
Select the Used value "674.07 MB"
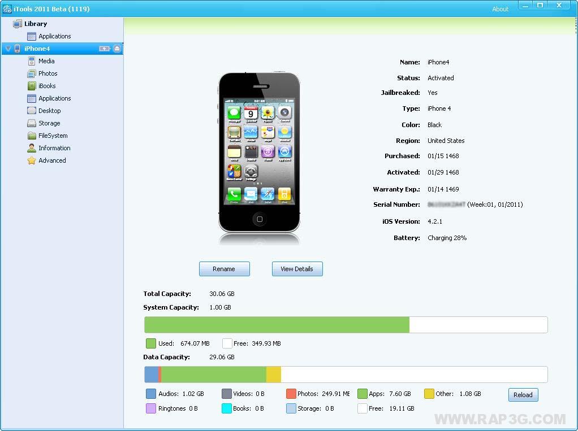pyautogui.click(x=195, y=343)
